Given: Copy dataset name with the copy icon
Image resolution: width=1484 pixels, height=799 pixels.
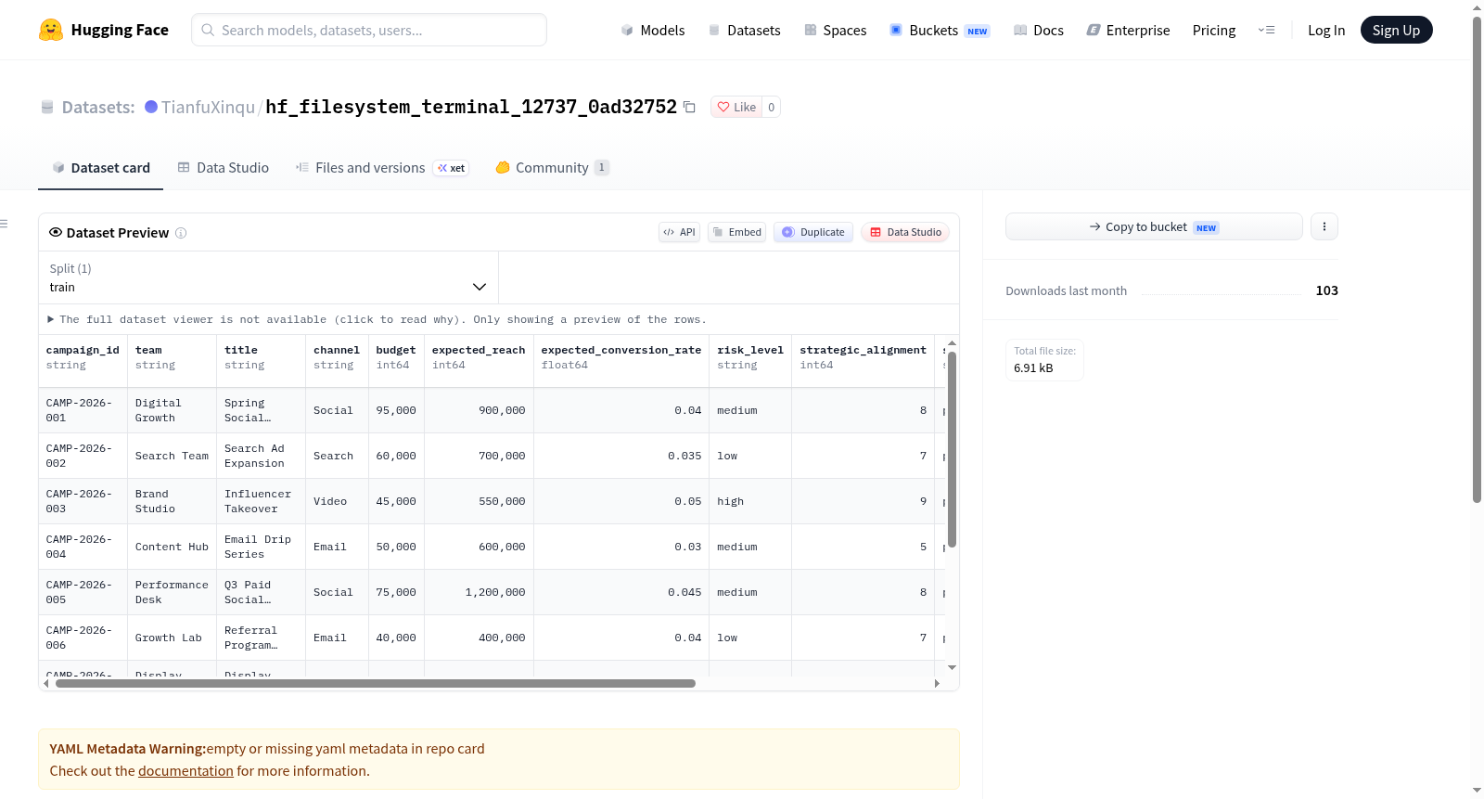Looking at the screenshot, I should 689,107.
